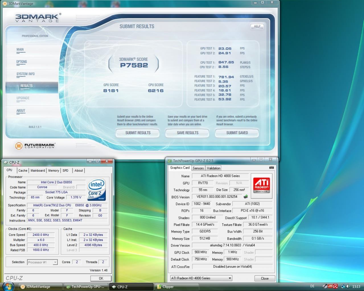The height and width of the screenshot is (291, 364).
Task: Click the 3DMarkVantage title bar icon
Action: [5, 4]
